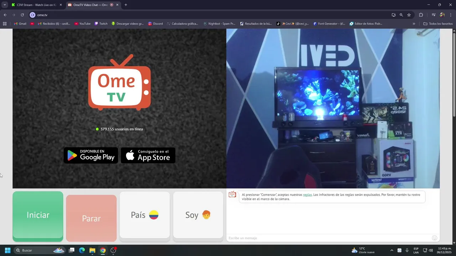Click the Google Play download badge
456x256 pixels.
[91, 155]
